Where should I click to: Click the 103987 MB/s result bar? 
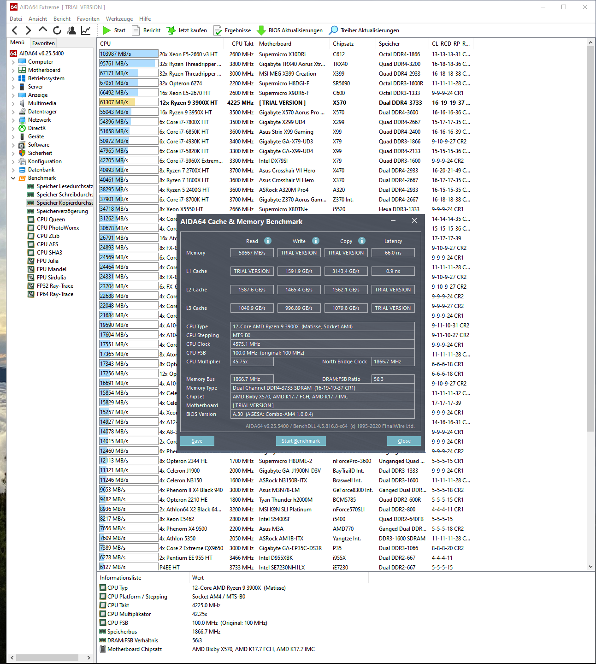pos(129,54)
